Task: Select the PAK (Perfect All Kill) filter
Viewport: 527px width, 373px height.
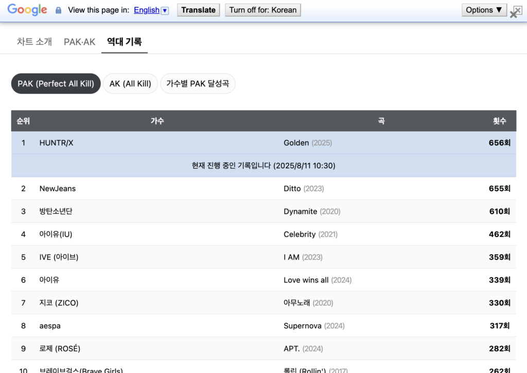Action: (56, 83)
